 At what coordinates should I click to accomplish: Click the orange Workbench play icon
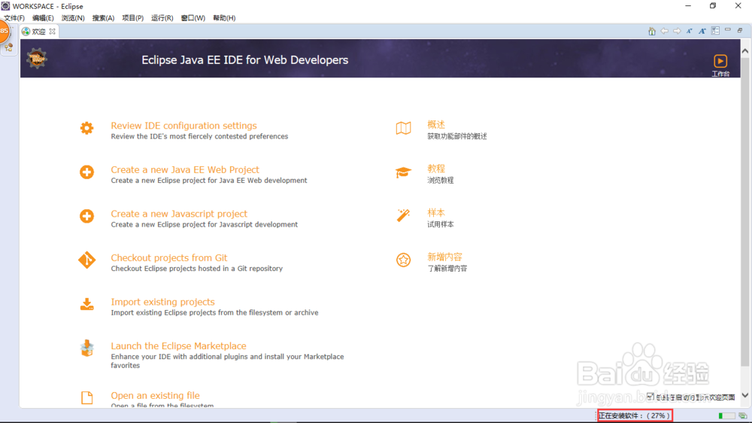(720, 61)
